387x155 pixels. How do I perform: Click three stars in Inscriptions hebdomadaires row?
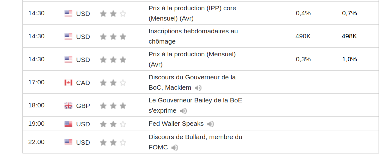(x=113, y=37)
